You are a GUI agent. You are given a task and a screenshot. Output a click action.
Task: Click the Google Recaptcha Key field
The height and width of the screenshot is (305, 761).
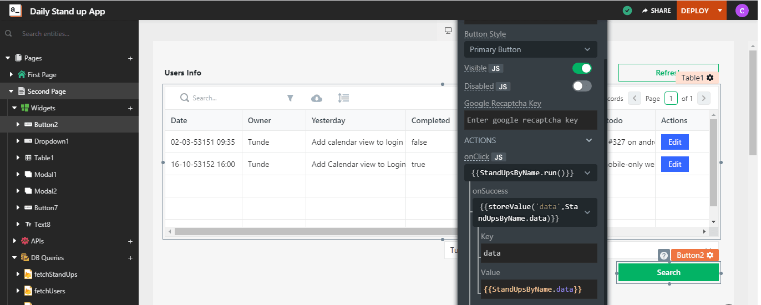530,120
